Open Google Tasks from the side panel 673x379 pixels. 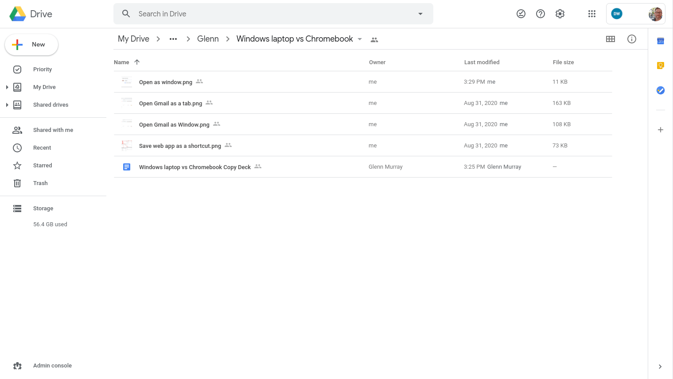click(660, 90)
